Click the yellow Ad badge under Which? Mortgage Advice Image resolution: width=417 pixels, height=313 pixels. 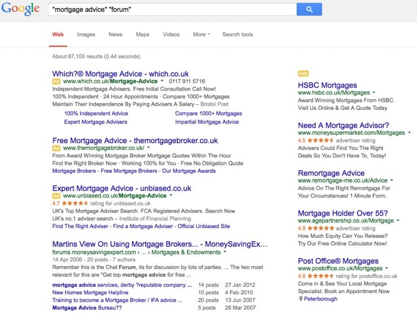click(x=56, y=82)
